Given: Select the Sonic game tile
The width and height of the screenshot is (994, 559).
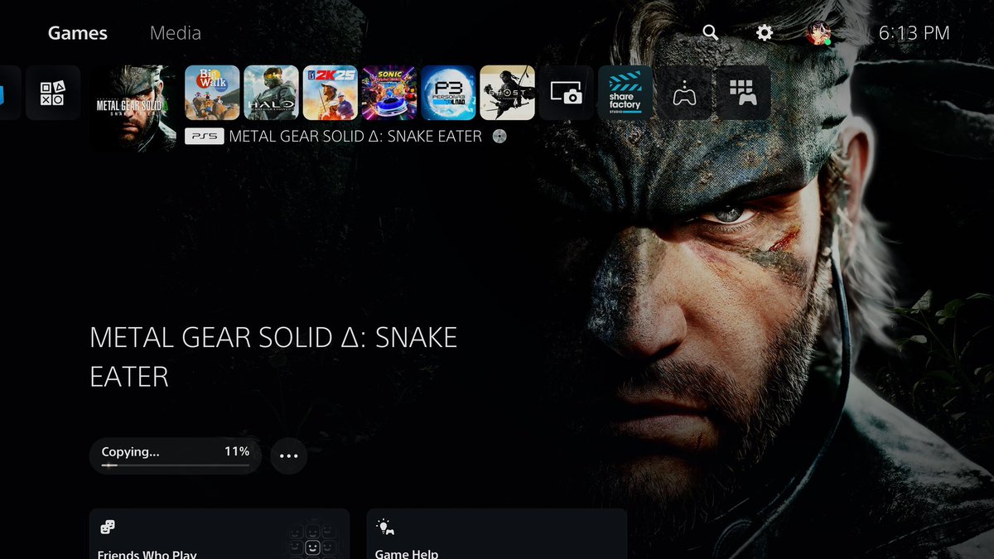Looking at the screenshot, I should click(389, 93).
